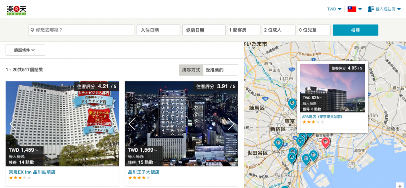Focus the 你想去哪裡 destination field
The width and height of the screenshot is (406, 188).
click(81, 30)
